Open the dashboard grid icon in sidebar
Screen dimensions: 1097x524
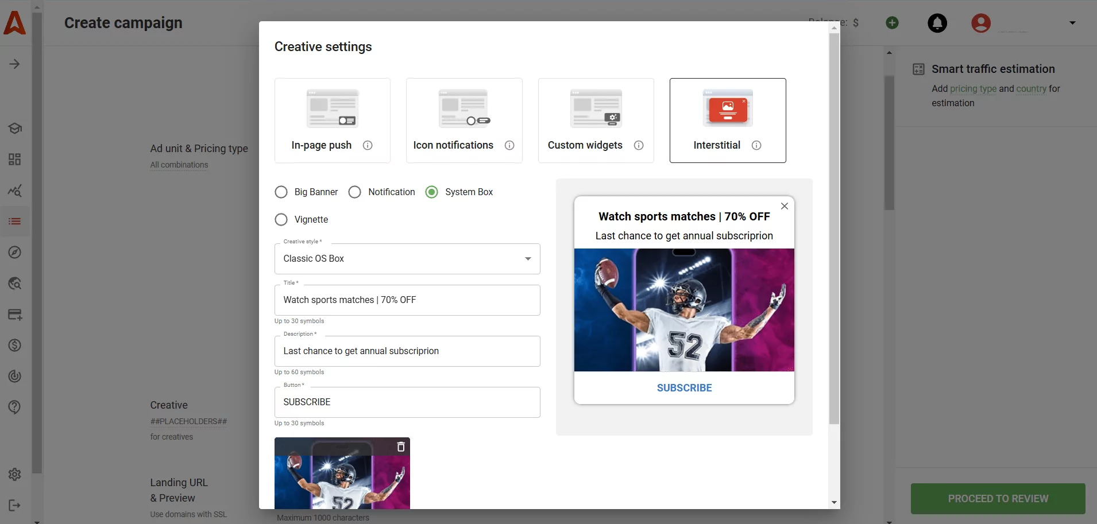tap(14, 160)
